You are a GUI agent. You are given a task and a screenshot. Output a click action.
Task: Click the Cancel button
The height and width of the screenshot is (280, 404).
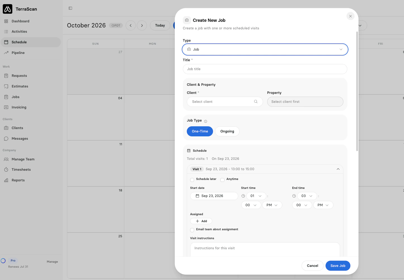[x=312, y=266]
